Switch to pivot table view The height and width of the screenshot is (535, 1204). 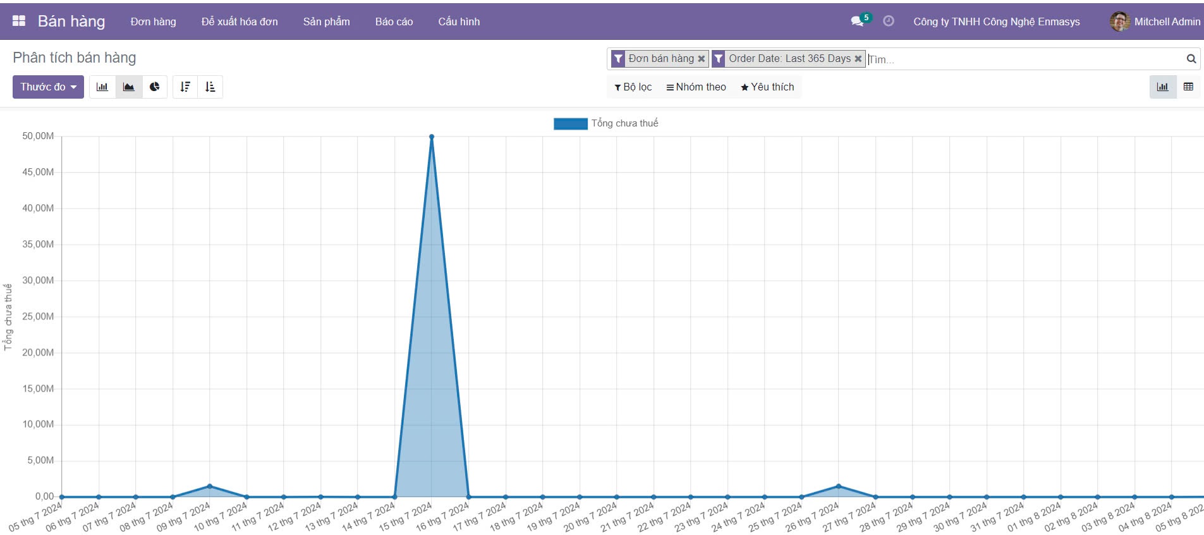1188,87
